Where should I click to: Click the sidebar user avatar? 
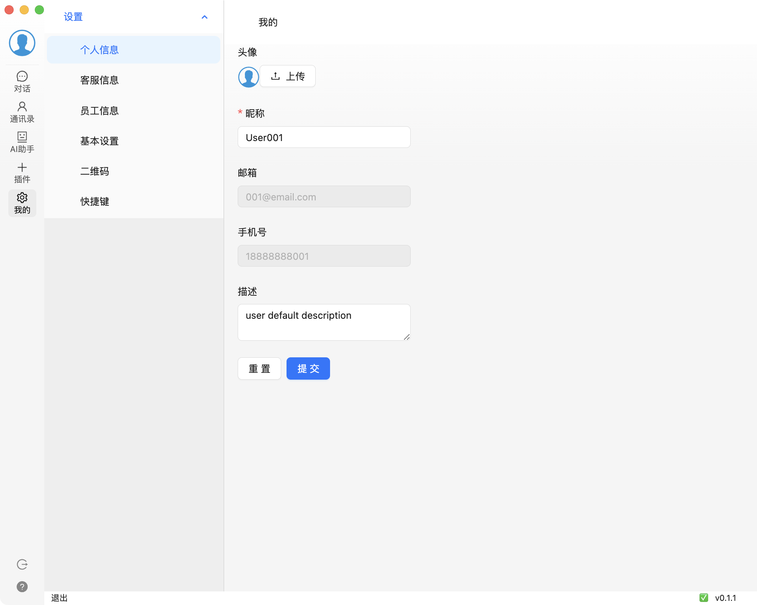[x=22, y=43]
